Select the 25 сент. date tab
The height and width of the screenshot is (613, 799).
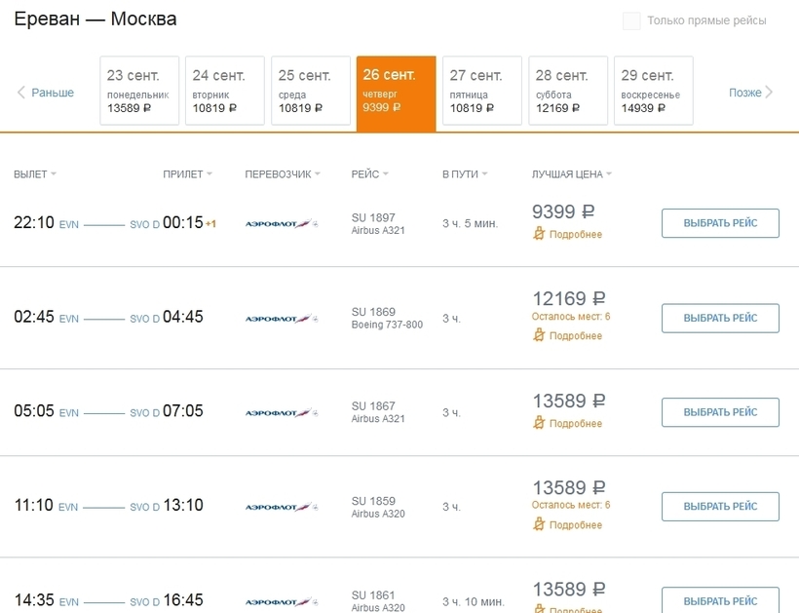pyautogui.click(x=310, y=91)
